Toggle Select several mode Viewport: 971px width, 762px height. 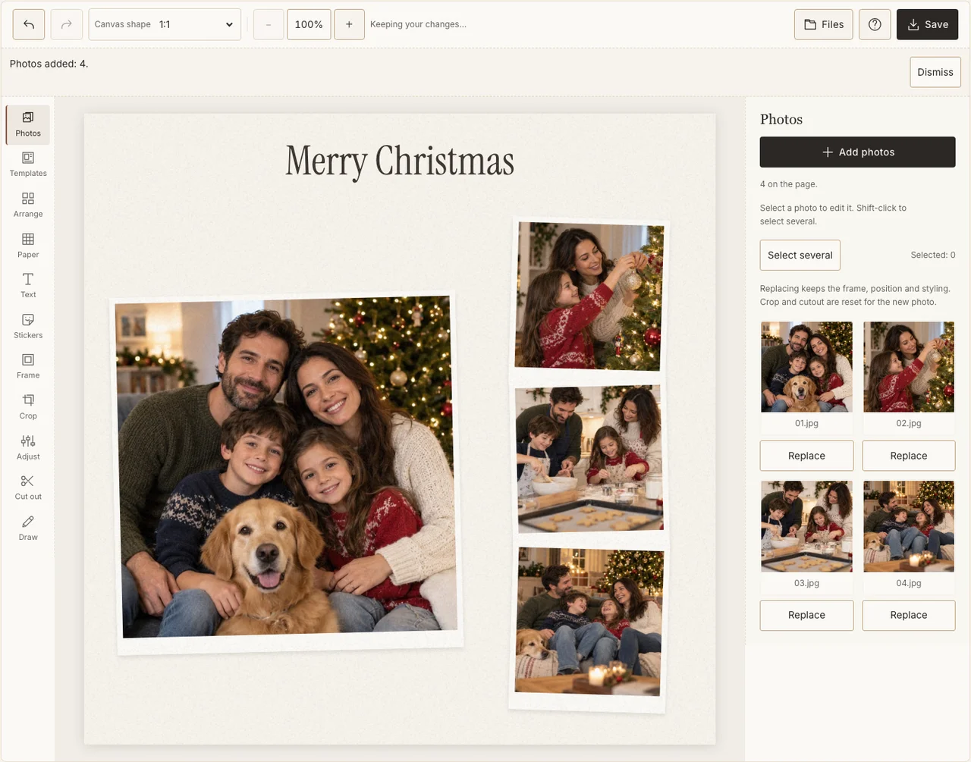tap(800, 256)
